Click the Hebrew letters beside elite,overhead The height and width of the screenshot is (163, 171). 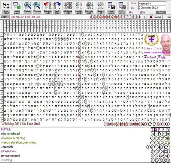[x=160, y=134]
